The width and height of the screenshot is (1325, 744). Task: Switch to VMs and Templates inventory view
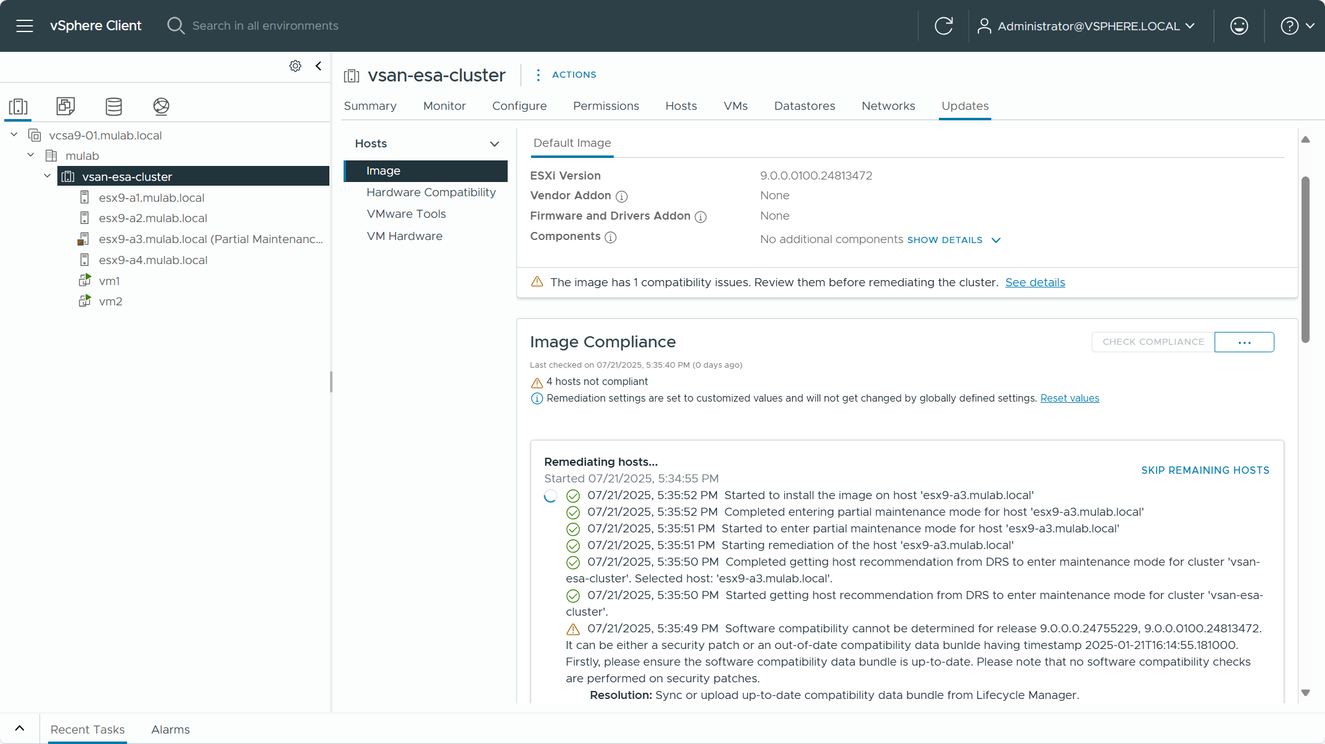(x=65, y=106)
